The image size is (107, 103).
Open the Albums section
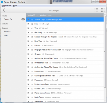click(x=5, y=24)
